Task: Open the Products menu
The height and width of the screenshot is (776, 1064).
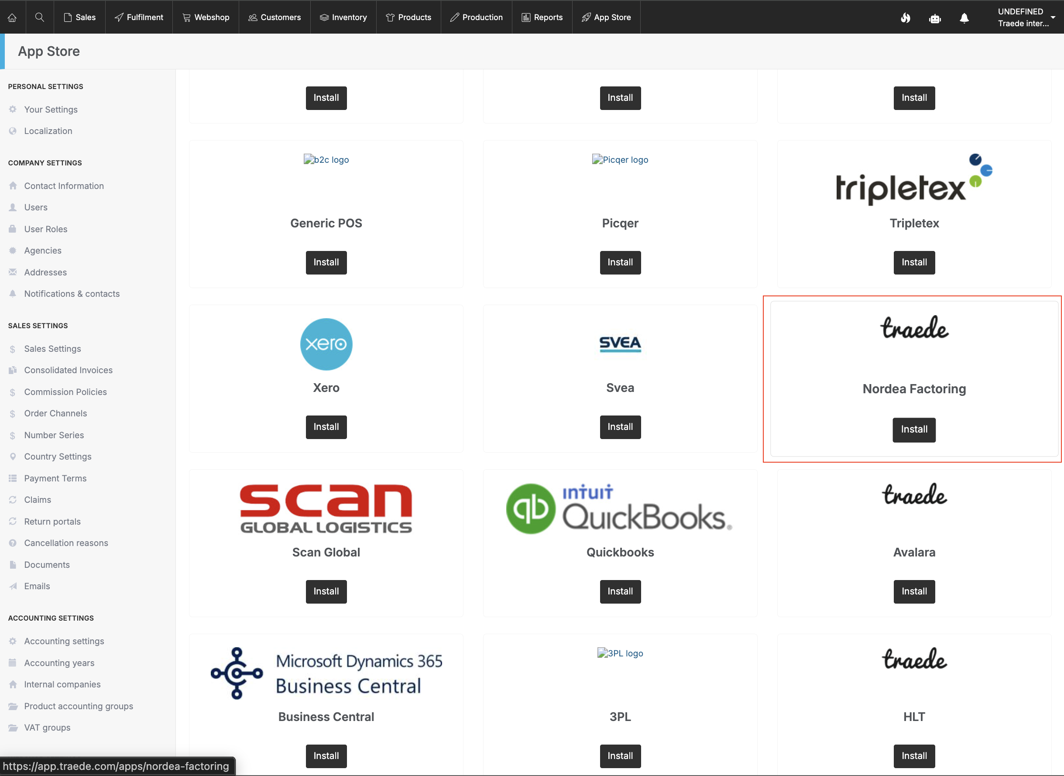Action: 408,17
